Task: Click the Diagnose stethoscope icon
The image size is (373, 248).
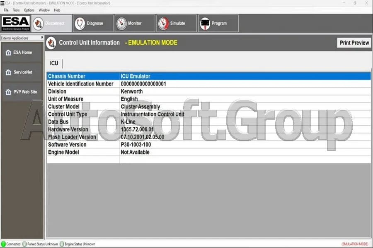Action: point(80,24)
